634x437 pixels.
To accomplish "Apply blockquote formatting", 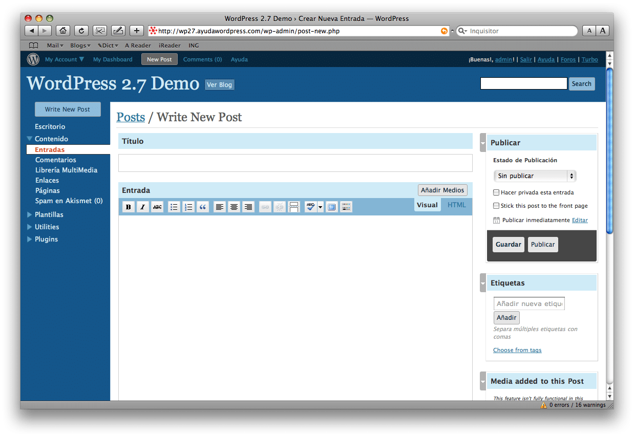I will coord(203,207).
